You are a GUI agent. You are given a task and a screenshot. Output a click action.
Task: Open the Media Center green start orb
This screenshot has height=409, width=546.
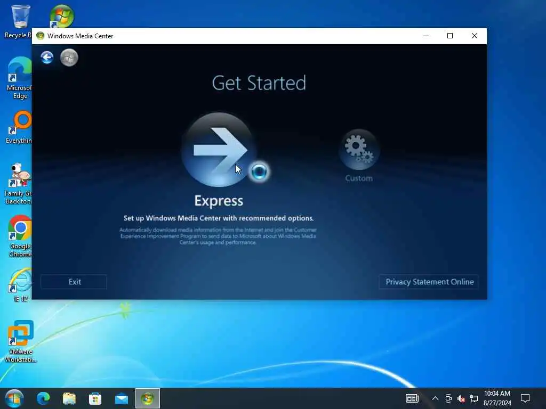pos(69,58)
